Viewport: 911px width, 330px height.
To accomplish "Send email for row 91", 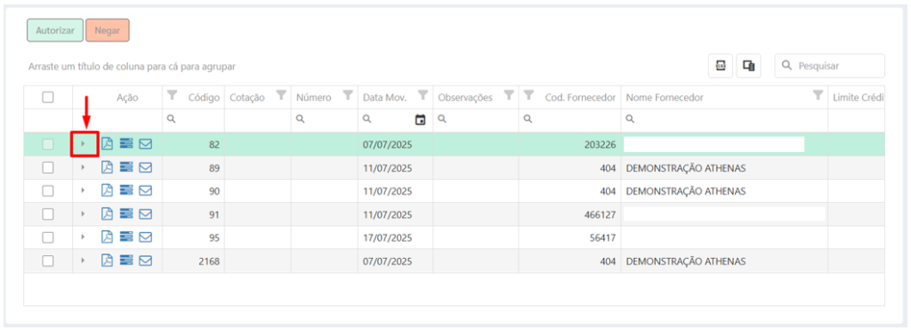I will click(145, 213).
